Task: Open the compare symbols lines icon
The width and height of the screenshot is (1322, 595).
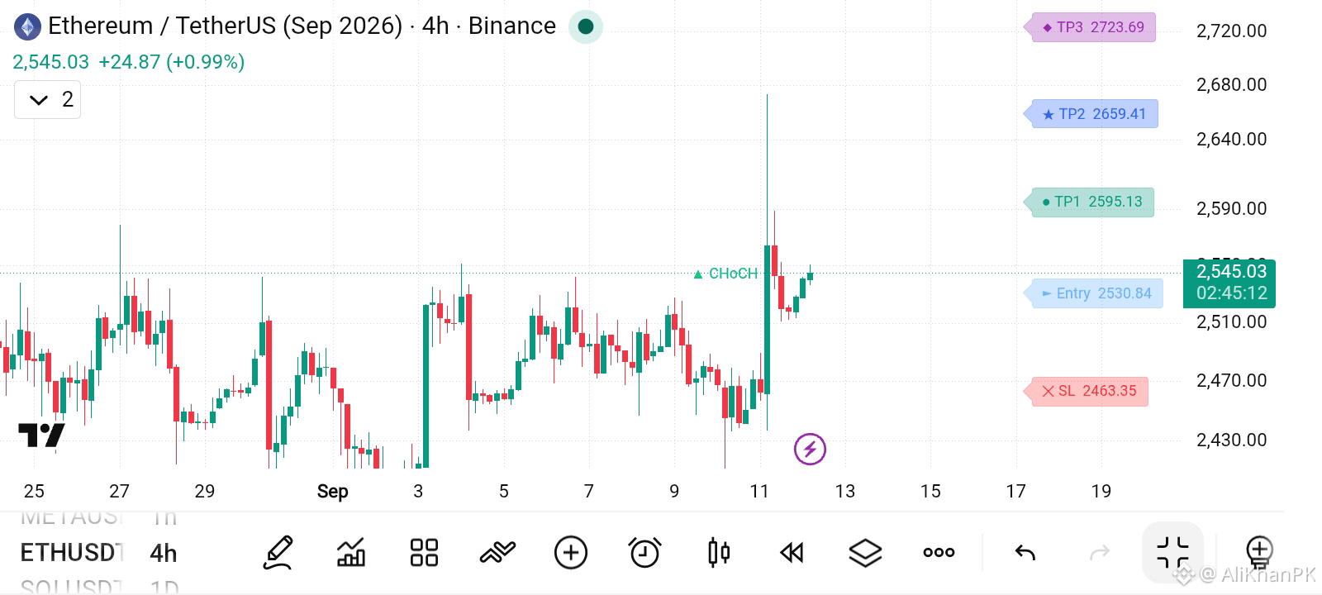Action: pyautogui.click(x=497, y=552)
